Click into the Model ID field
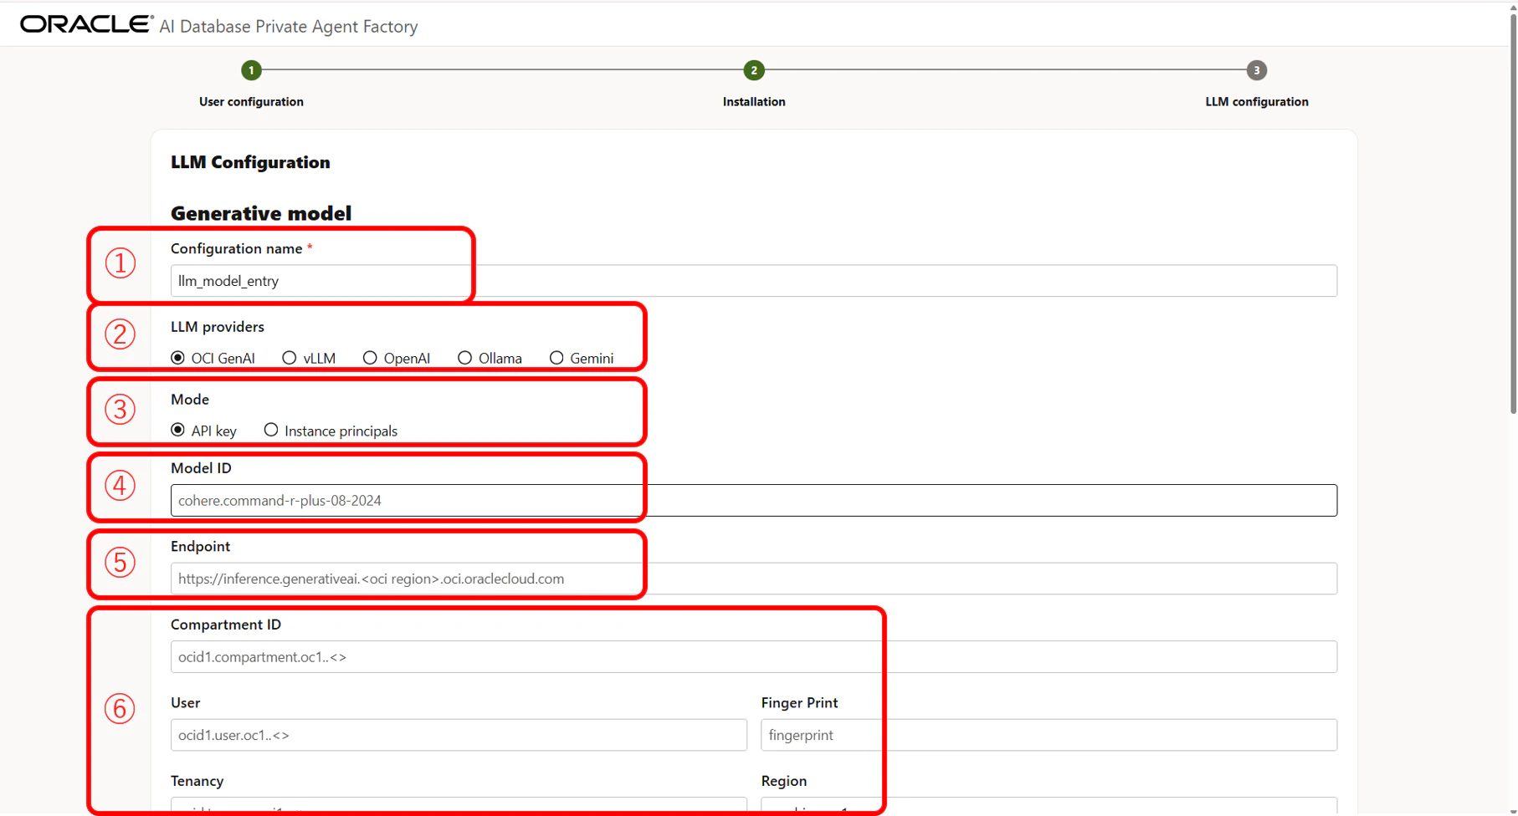 point(754,501)
